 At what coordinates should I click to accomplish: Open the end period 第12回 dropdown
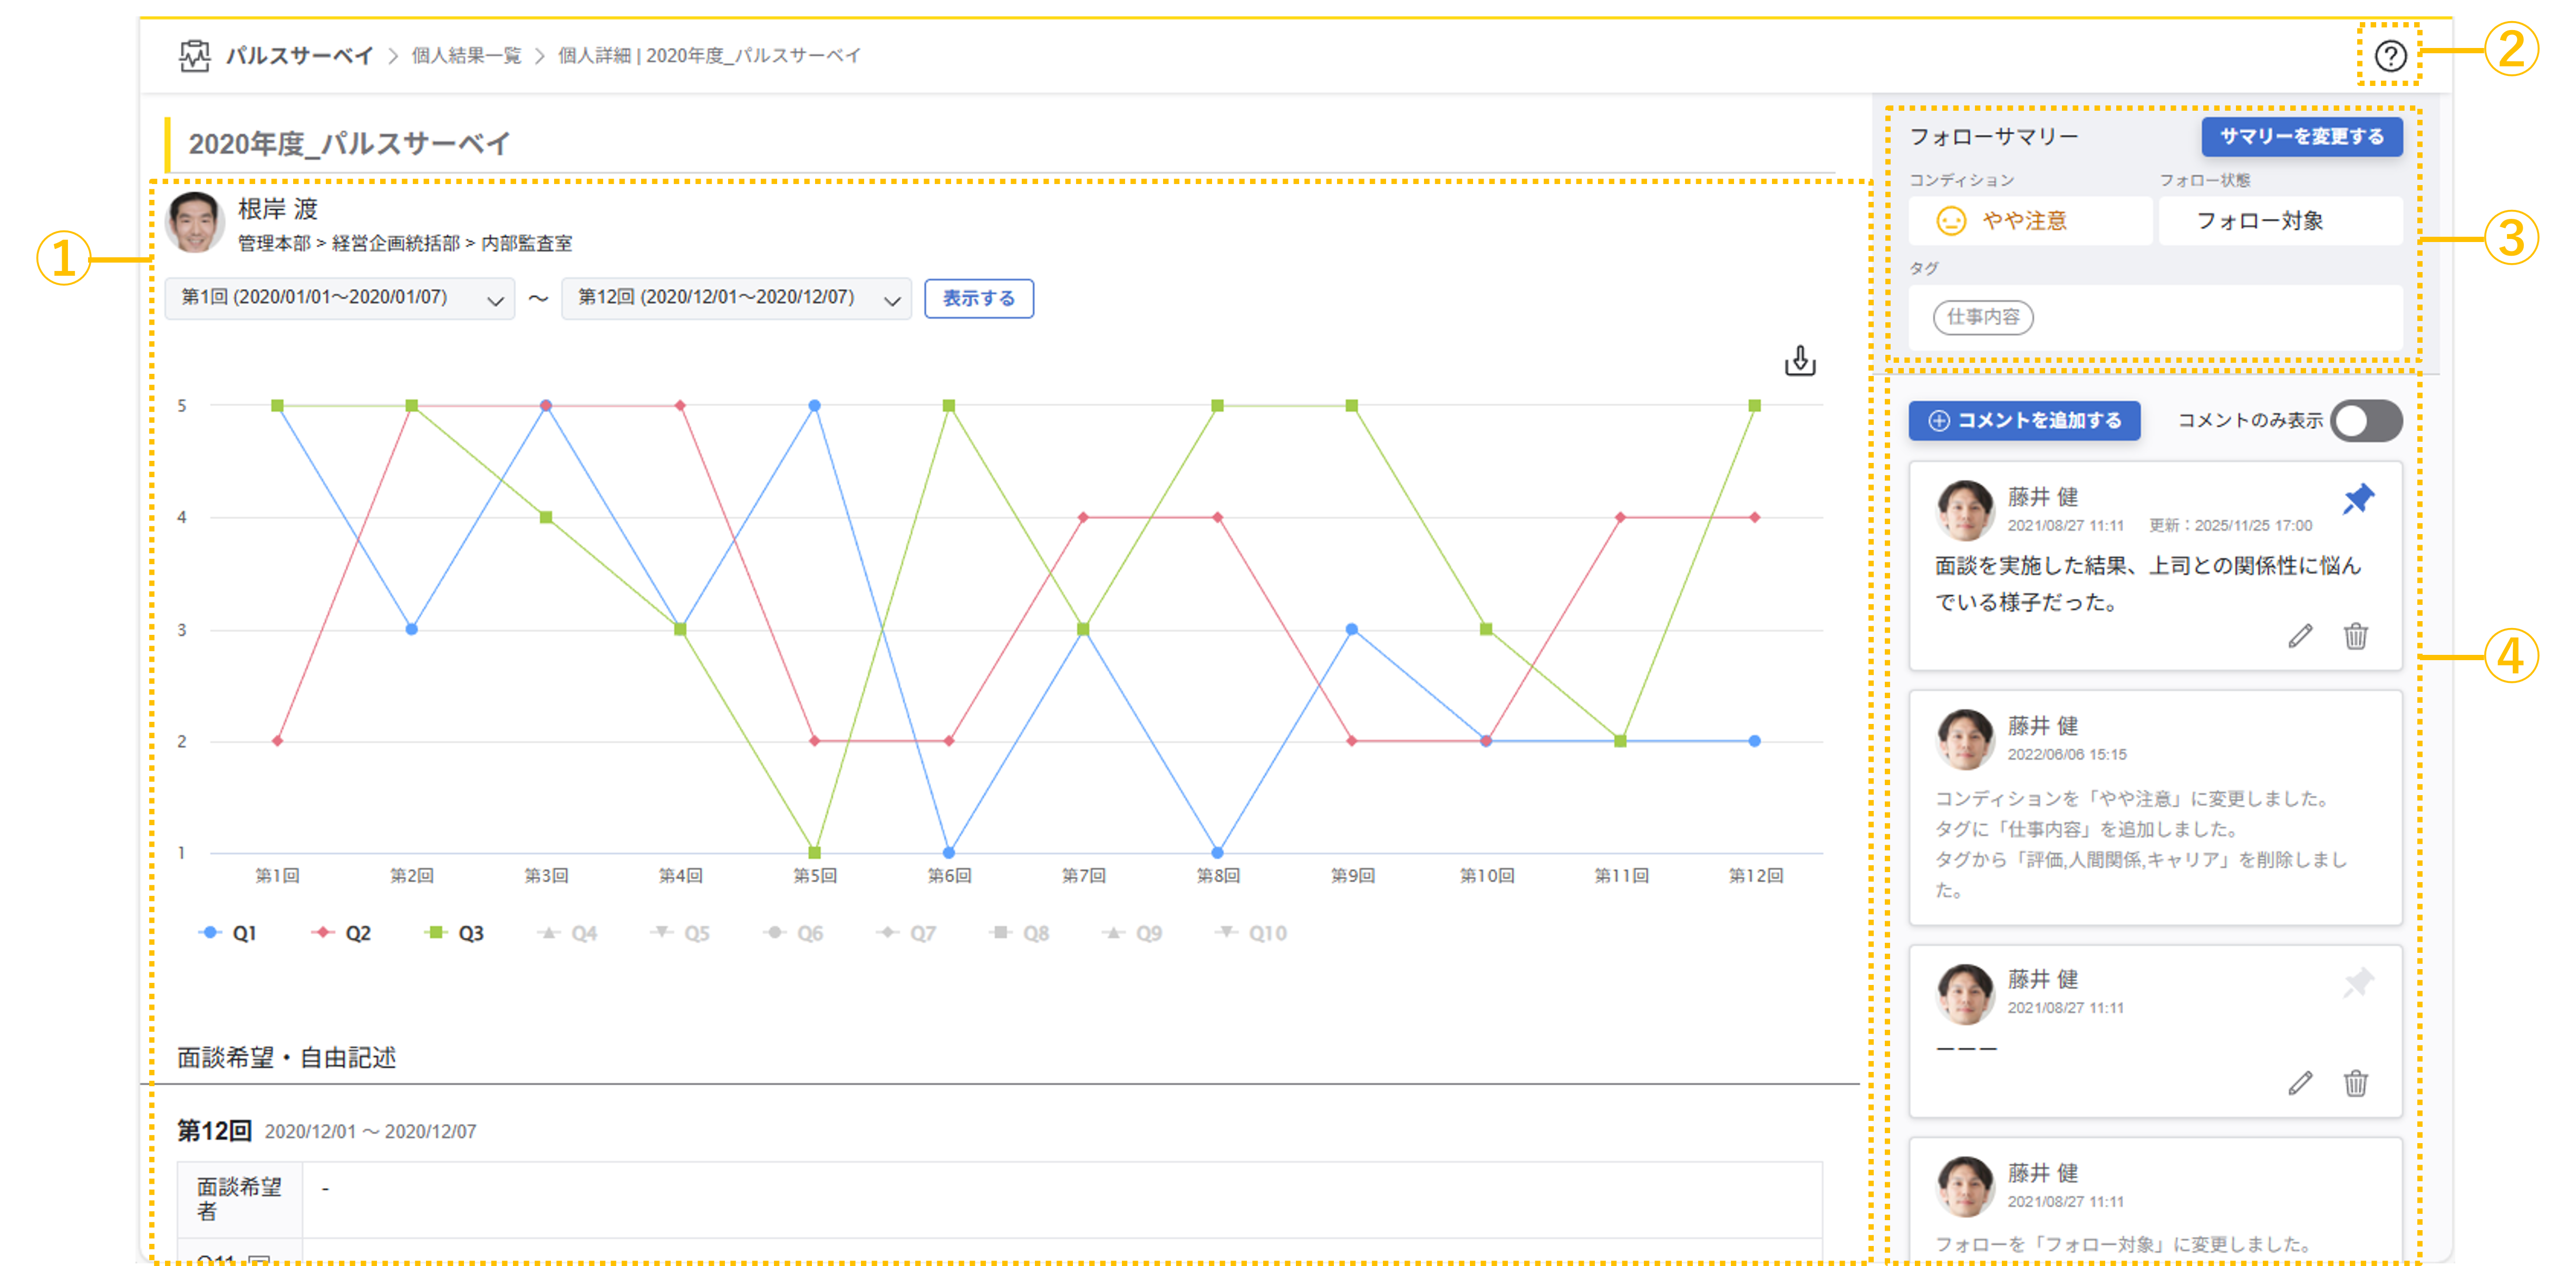pos(736,298)
